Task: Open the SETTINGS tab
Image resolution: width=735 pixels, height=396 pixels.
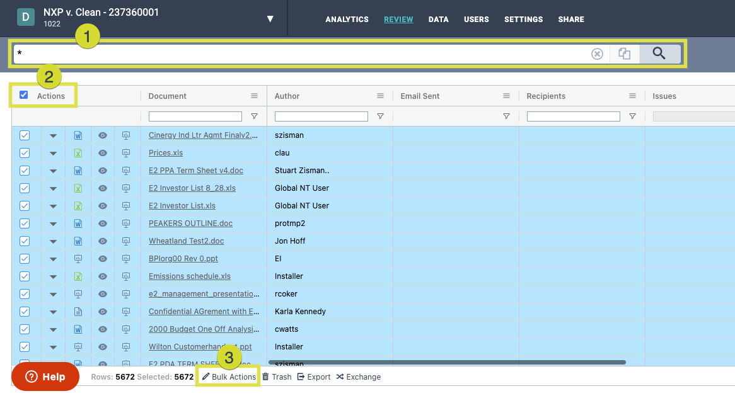Action: click(x=524, y=19)
